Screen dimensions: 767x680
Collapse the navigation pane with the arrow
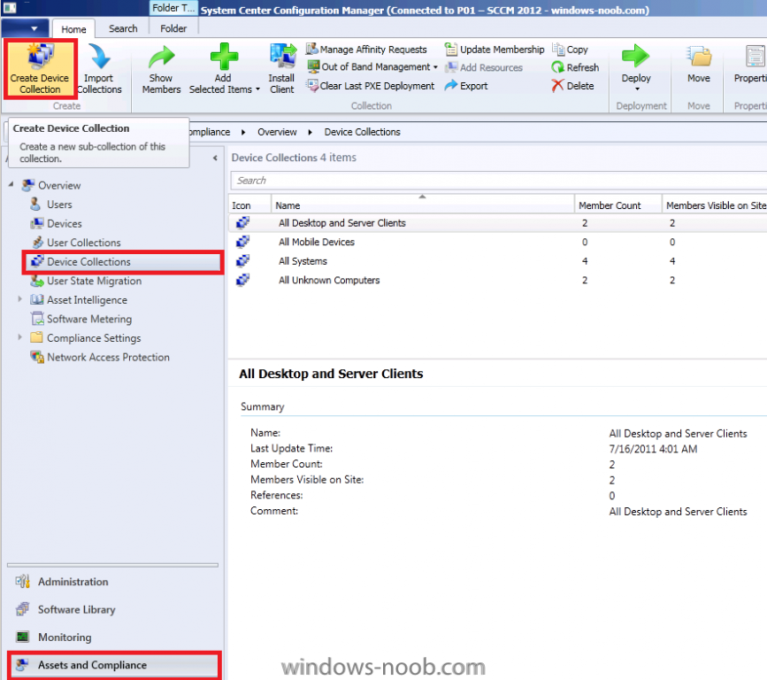pyautogui.click(x=215, y=158)
